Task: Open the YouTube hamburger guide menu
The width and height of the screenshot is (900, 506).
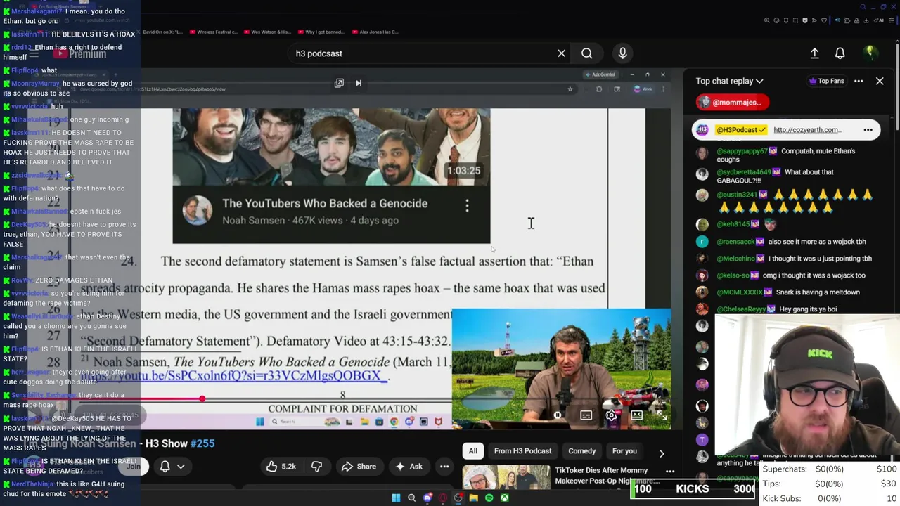Action: click(34, 53)
